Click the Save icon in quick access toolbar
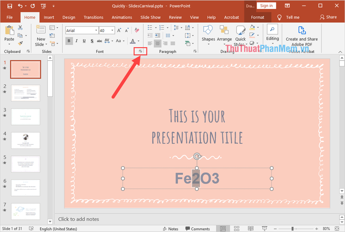Image resolution: width=345 pixels, height=232 pixels. point(9,6)
